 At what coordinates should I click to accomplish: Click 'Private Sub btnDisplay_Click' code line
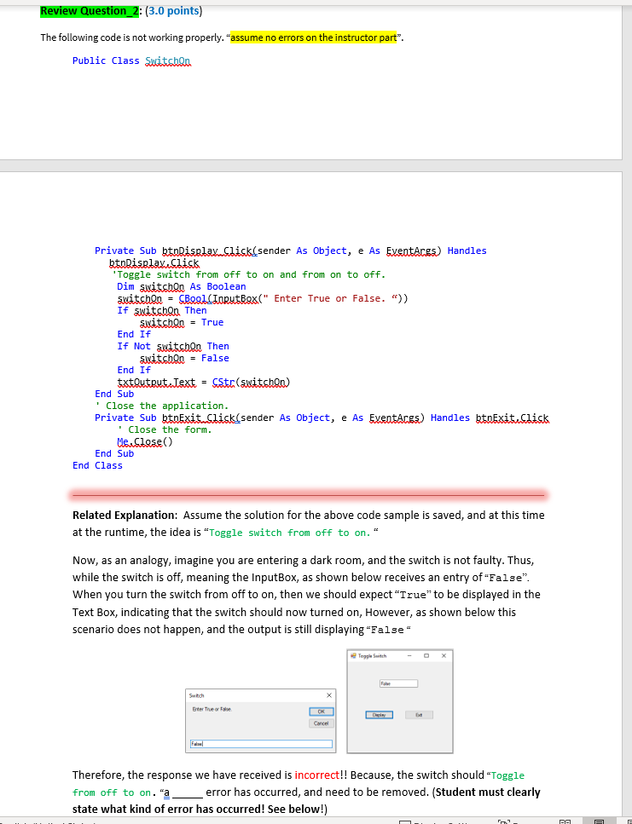290,251
